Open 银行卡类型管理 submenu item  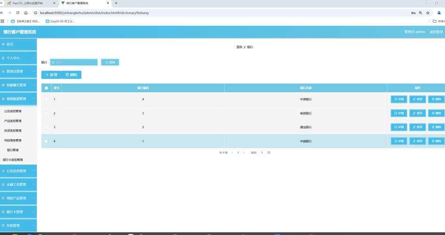13,160
